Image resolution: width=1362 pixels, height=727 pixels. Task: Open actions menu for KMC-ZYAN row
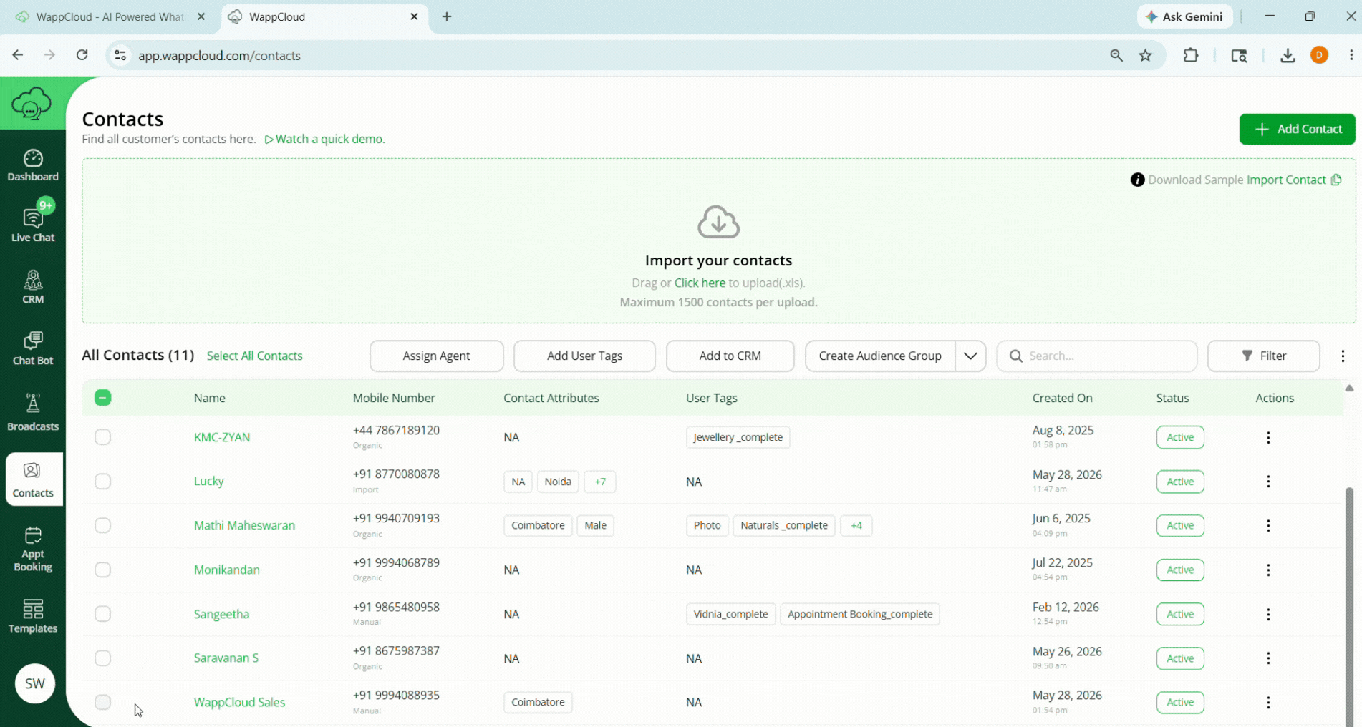click(x=1268, y=437)
